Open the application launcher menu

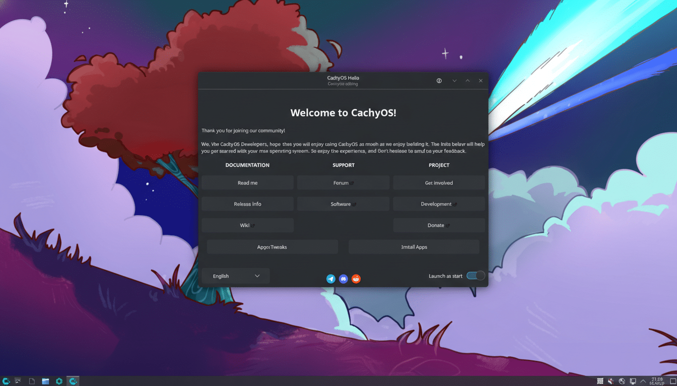(6, 380)
